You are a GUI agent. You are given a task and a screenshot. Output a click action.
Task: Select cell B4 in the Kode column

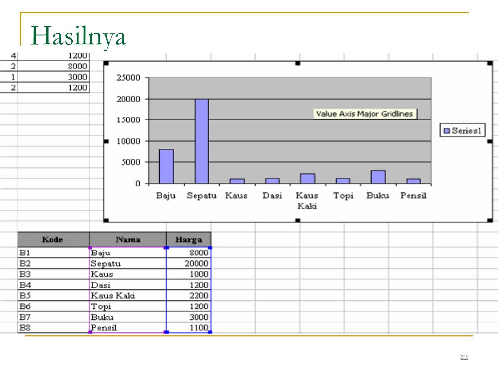tap(53, 285)
